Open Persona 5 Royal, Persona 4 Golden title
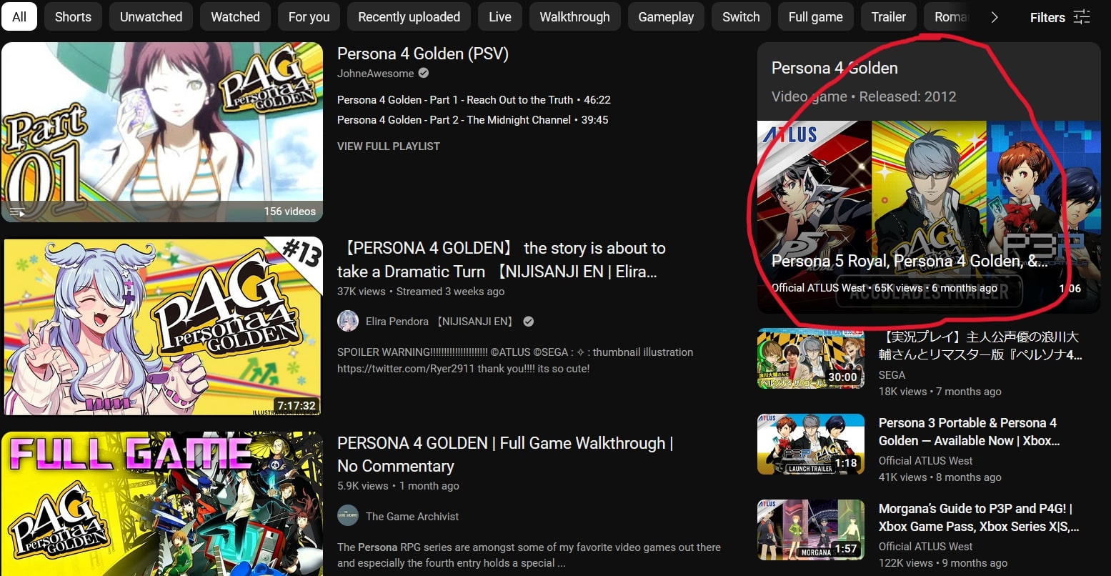This screenshot has height=576, width=1111. click(x=910, y=261)
